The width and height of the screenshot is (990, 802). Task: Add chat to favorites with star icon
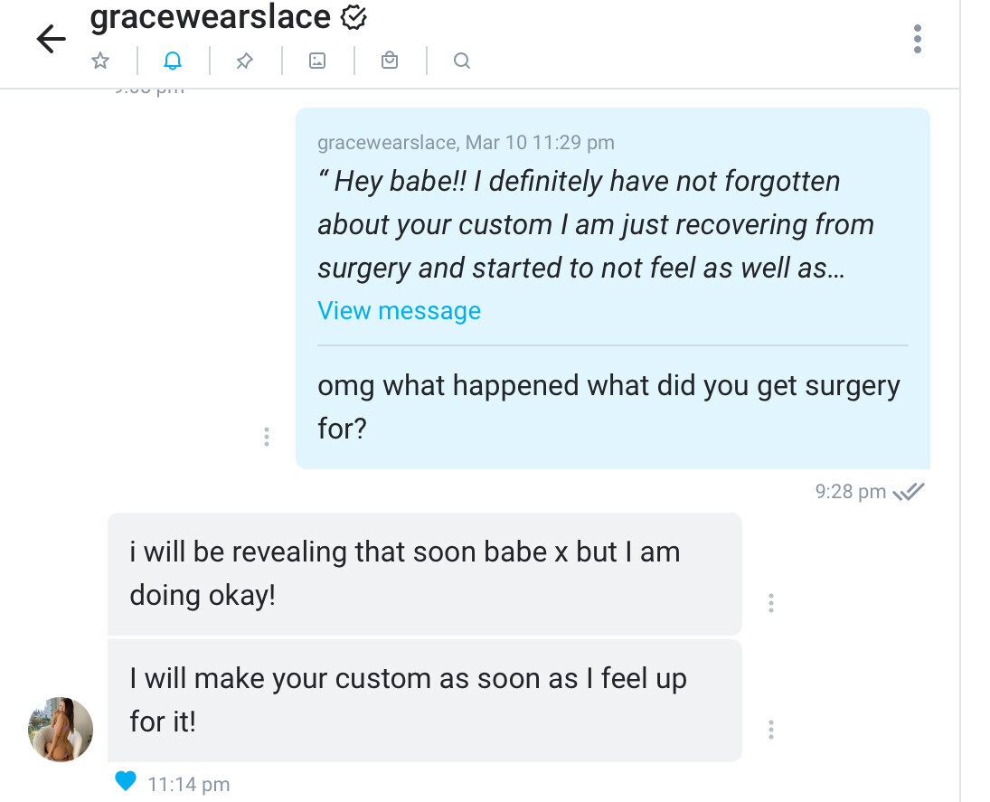pyautogui.click(x=100, y=61)
